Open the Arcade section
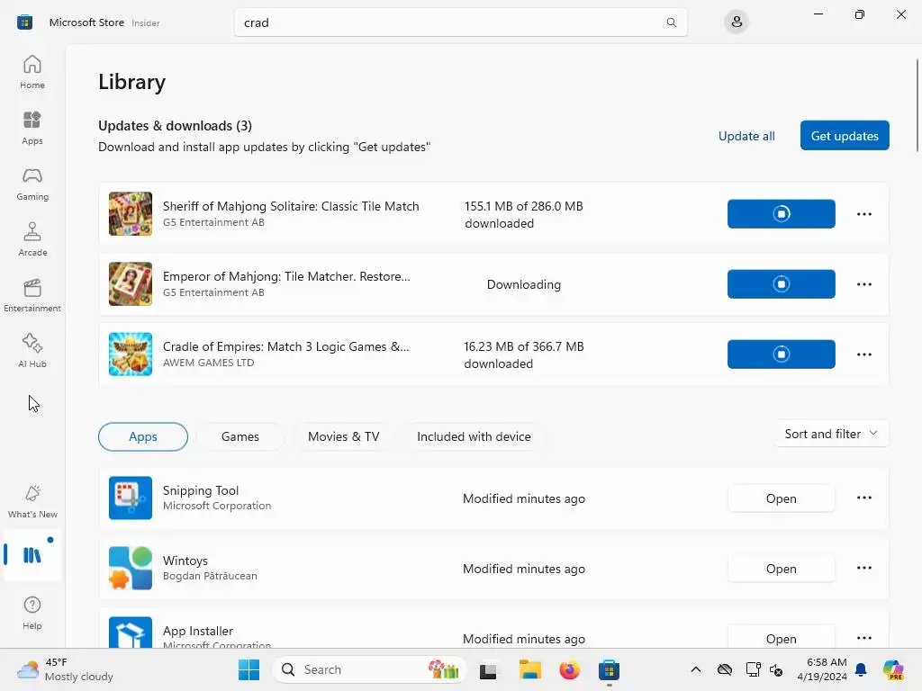Viewport: 922px width, 691px height. click(32, 239)
